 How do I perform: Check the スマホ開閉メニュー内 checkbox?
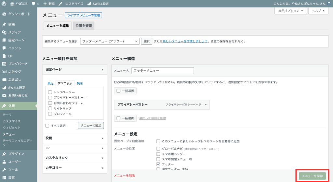pos(158,159)
